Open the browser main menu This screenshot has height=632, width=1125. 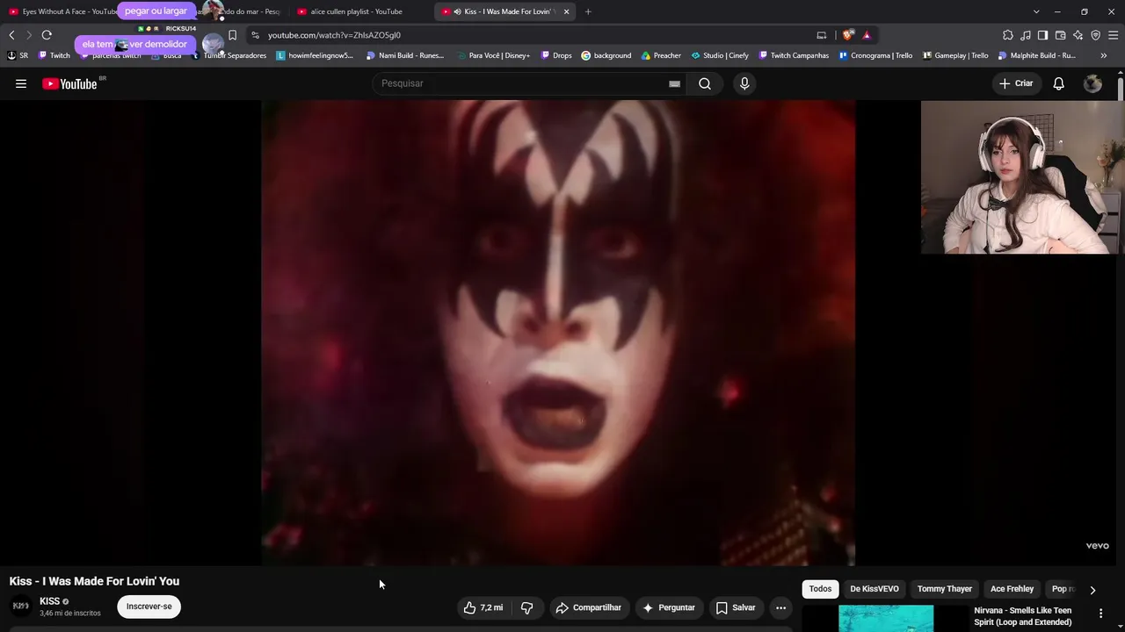click(x=1114, y=35)
